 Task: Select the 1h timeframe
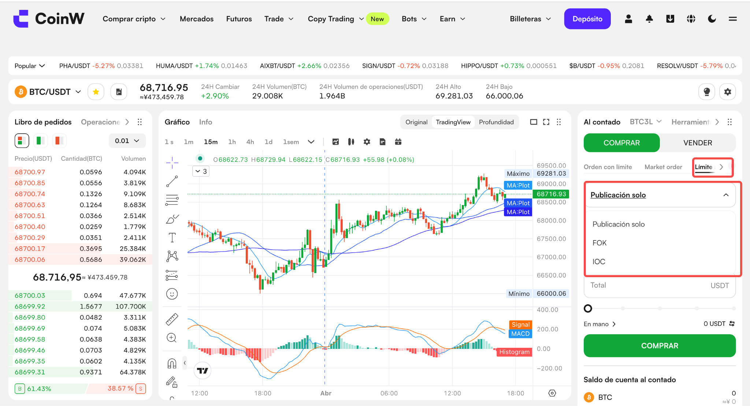point(232,142)
